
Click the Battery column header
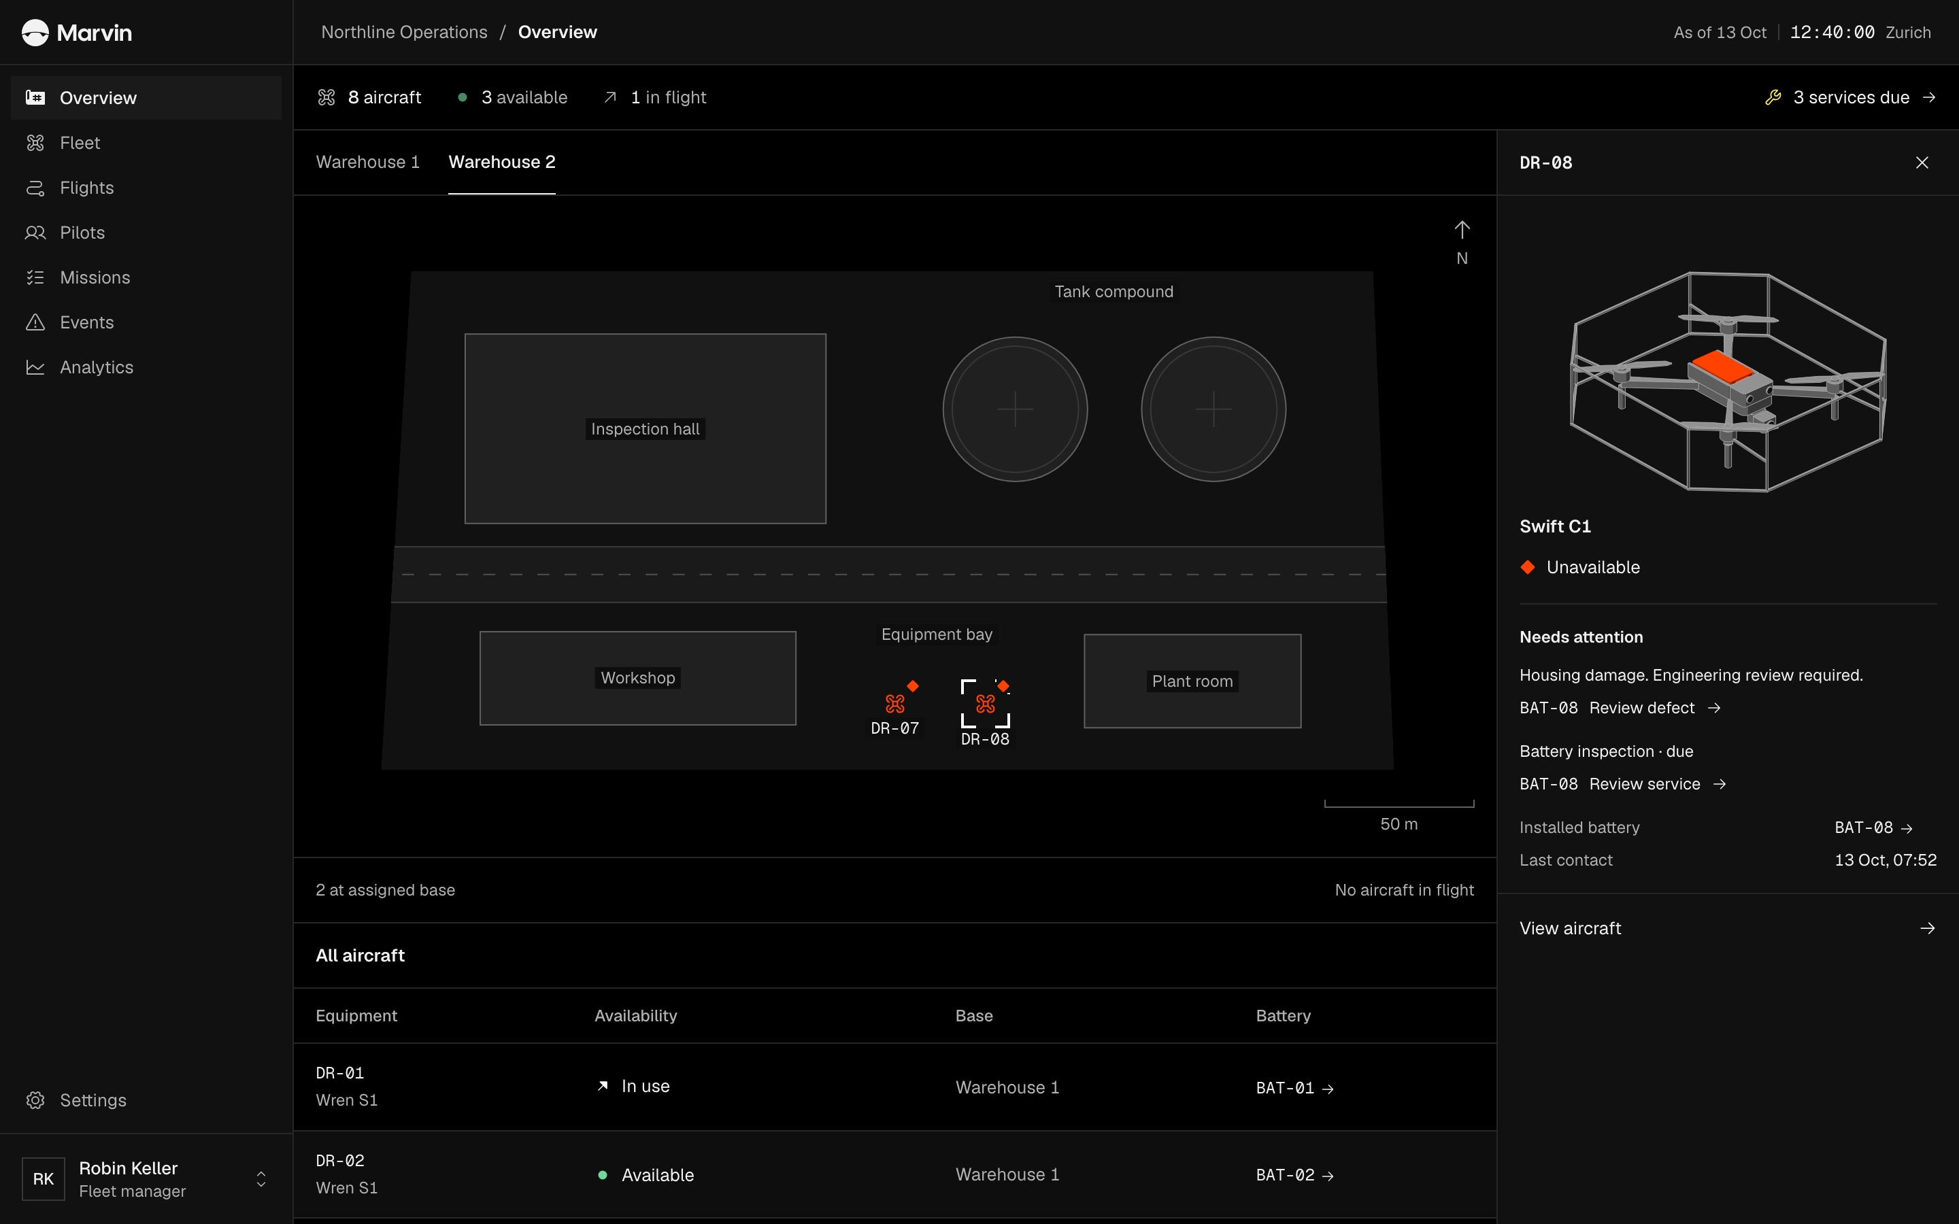1283,1016
